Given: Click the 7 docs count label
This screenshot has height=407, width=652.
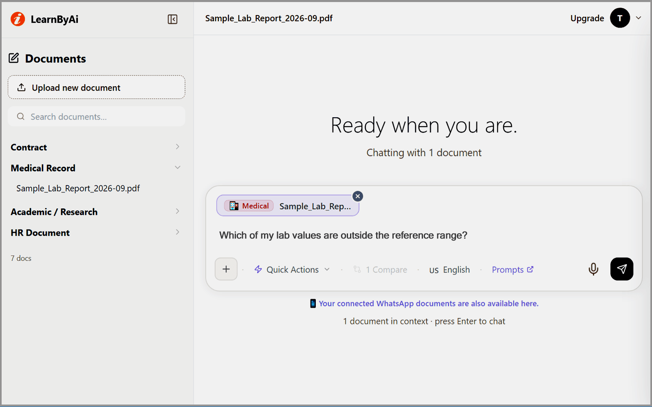Looking at the screenshot, I should coord(21,258).
